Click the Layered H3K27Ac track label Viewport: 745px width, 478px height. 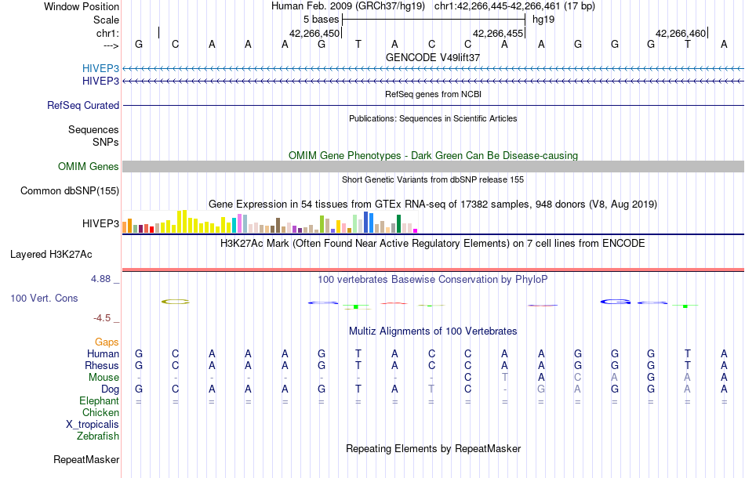[51, 255]
